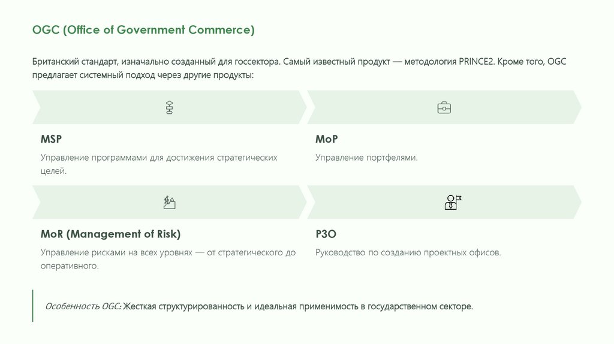Viewport: 614px width, 344px height.
Task: Click the P3O project offices description
Action: click(408, 253)
